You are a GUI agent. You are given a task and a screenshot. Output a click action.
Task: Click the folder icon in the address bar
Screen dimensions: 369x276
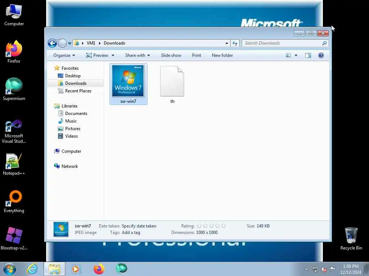pyautogui.click(x=76, y=43)
